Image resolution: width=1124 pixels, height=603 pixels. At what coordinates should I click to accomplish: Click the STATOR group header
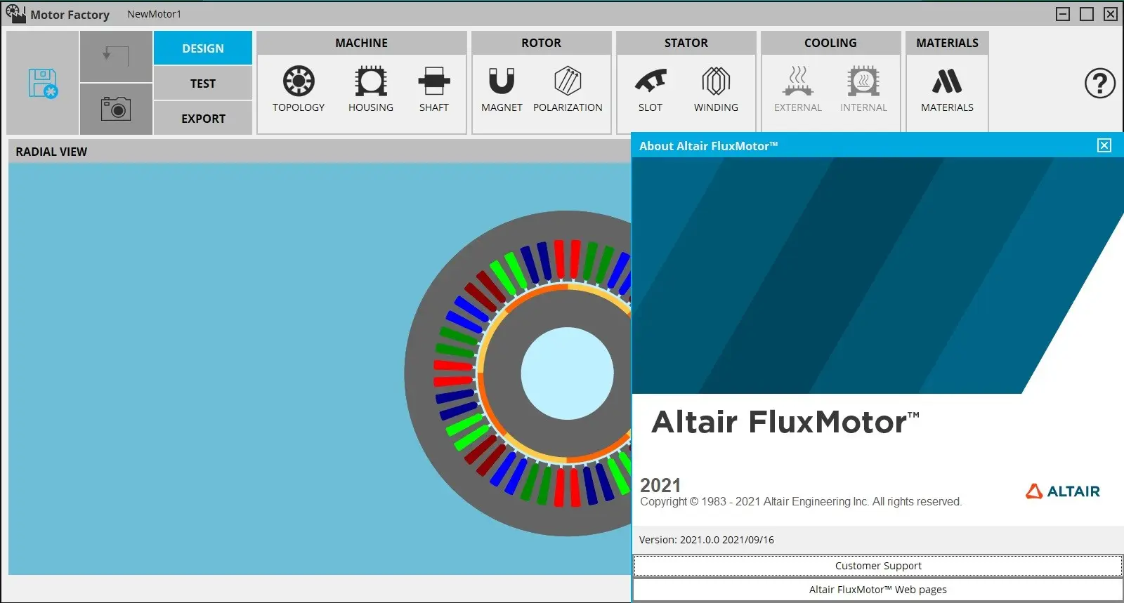(686, 43)
